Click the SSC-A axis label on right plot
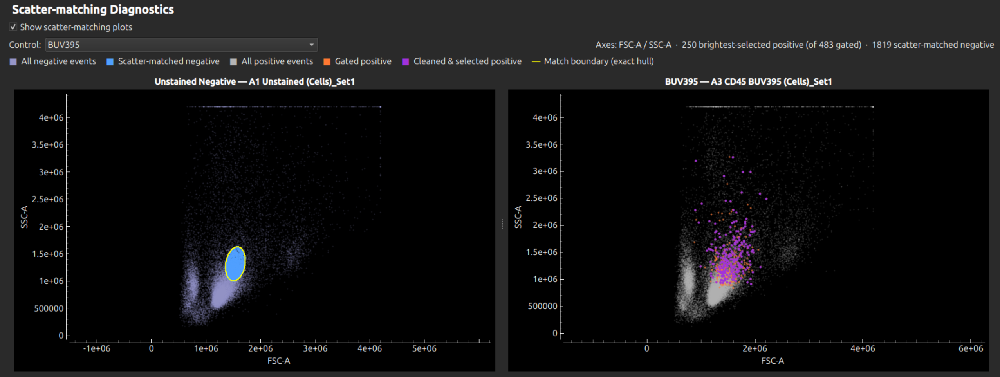This screenshot has width=1000, height=377. pyautogui.click(x=518, y=217)
